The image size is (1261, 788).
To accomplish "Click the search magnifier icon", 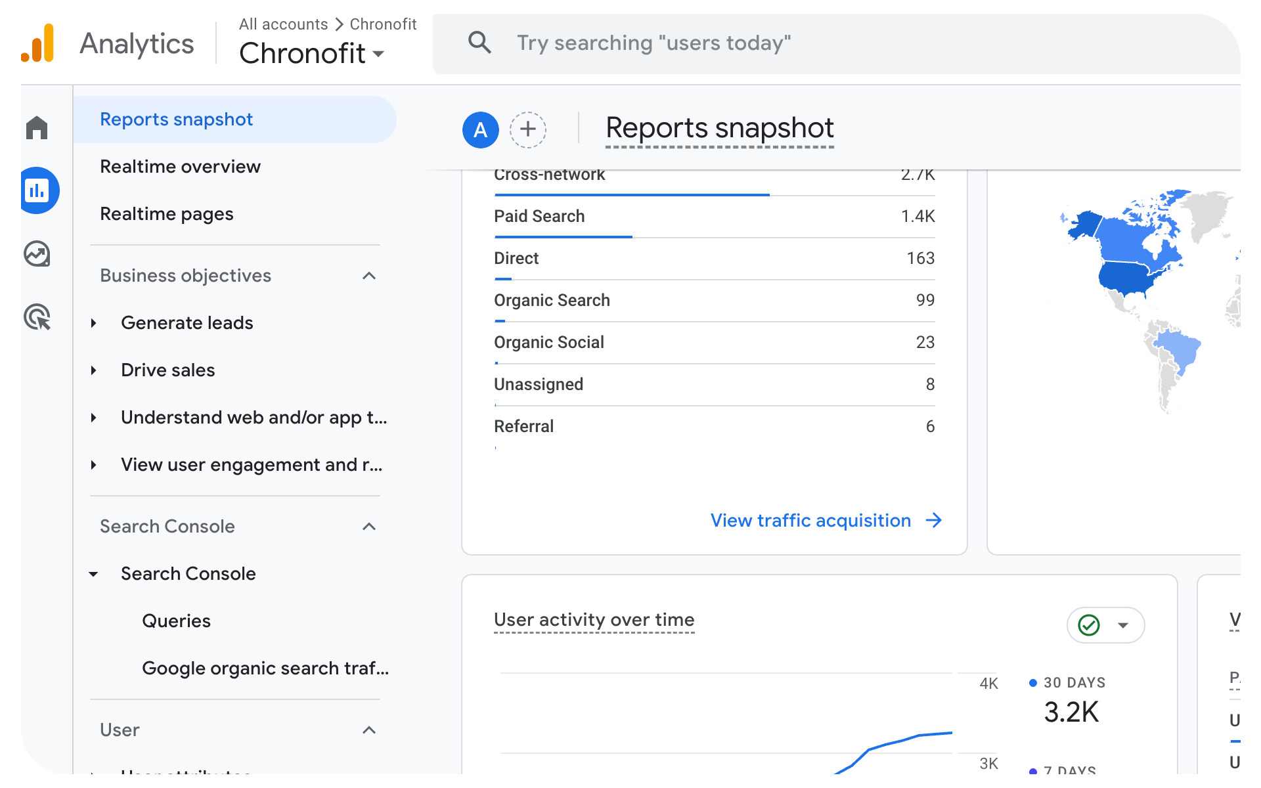I will point(479,43).
